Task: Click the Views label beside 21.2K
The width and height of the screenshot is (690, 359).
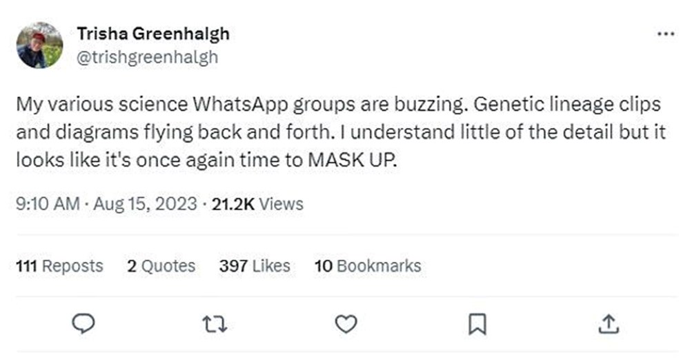Action: (280, 204)
